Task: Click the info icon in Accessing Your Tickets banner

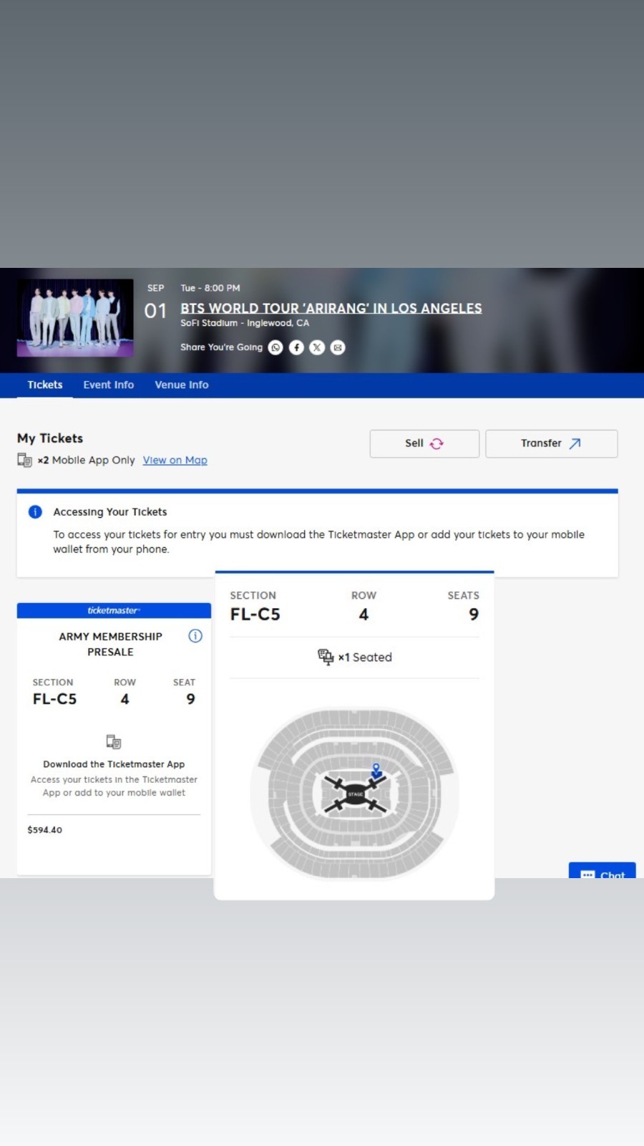Action: (34, 511)
